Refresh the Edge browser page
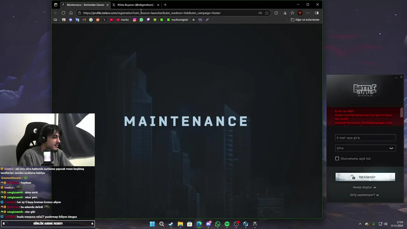The height and width of the screenshot is (229, 407). click(x=63, y=13)
